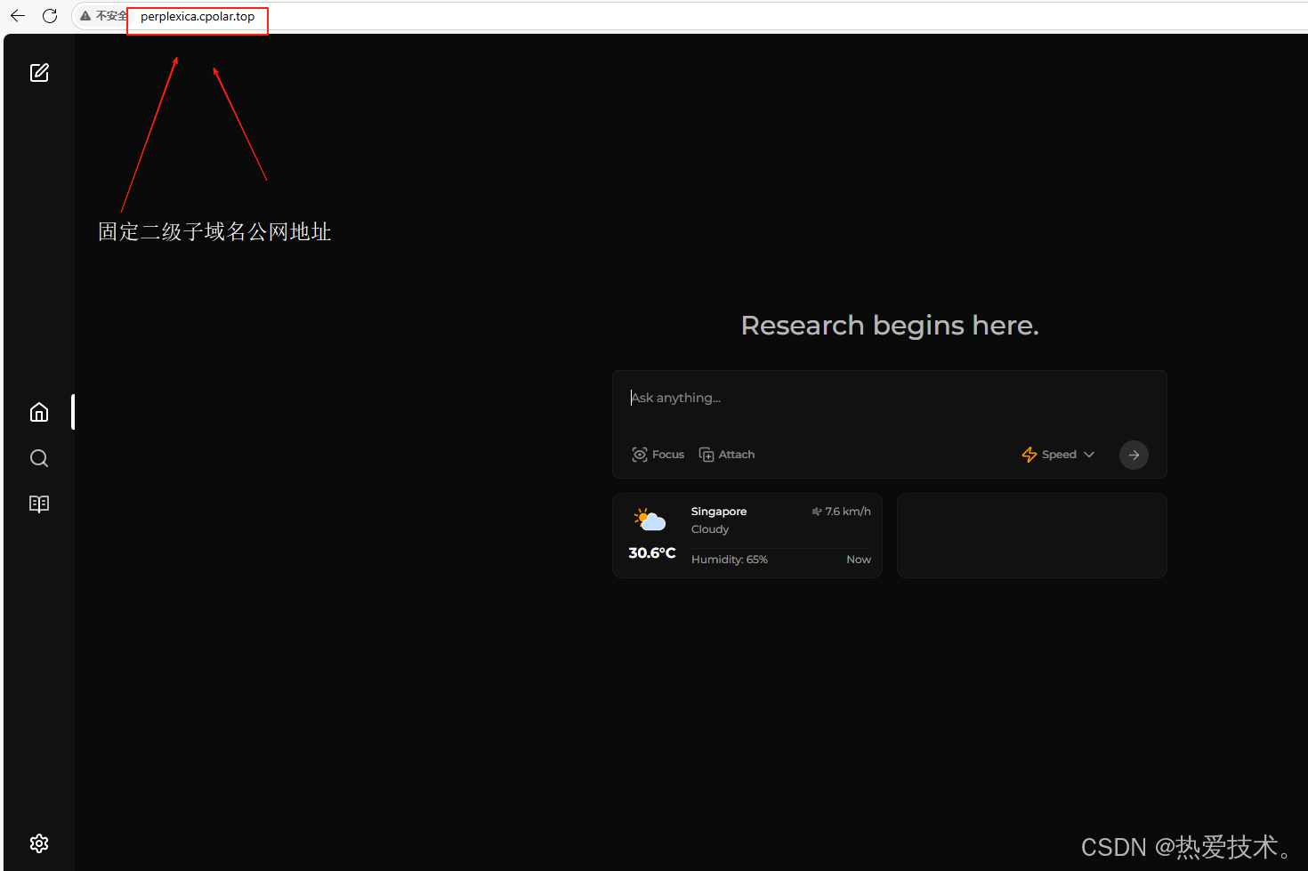Click the Now label in weather card
This screenshot has width=1308, height=871.
point(859,560)
